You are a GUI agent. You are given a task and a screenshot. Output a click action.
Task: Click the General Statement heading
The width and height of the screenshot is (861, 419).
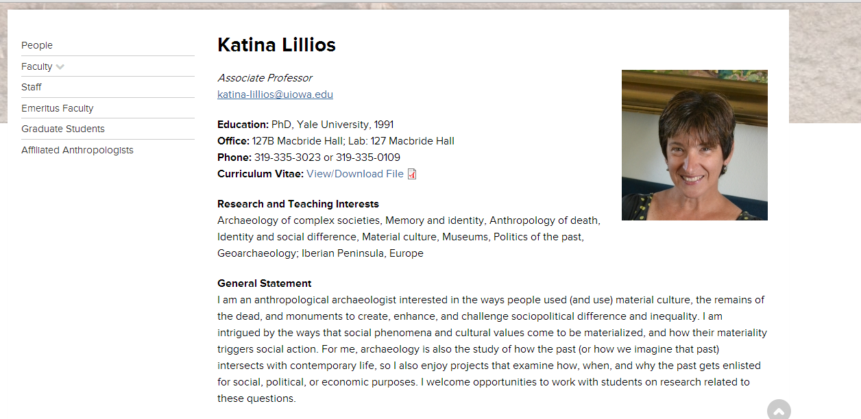264,283
